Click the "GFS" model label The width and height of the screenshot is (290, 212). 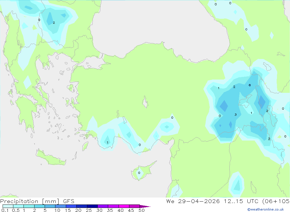point(69,201)
